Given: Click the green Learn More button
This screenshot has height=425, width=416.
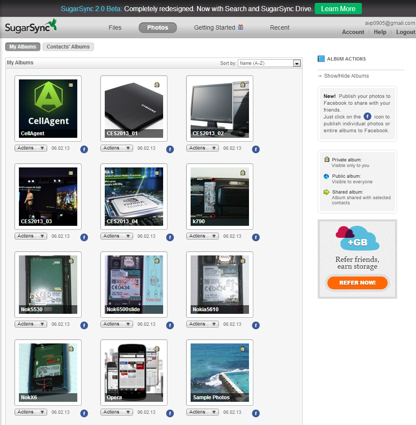Looking at the screenshot, I should click(x=338, y=9).
